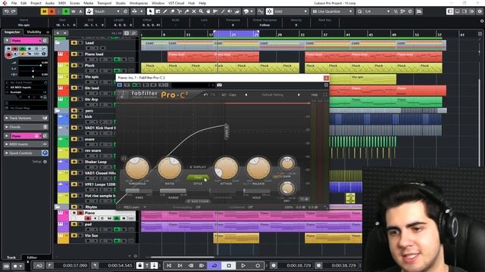Screen dimensions: 485x272
Task: Toggle Auto Gain in Pro-C 2
Action: pos(282,176)
